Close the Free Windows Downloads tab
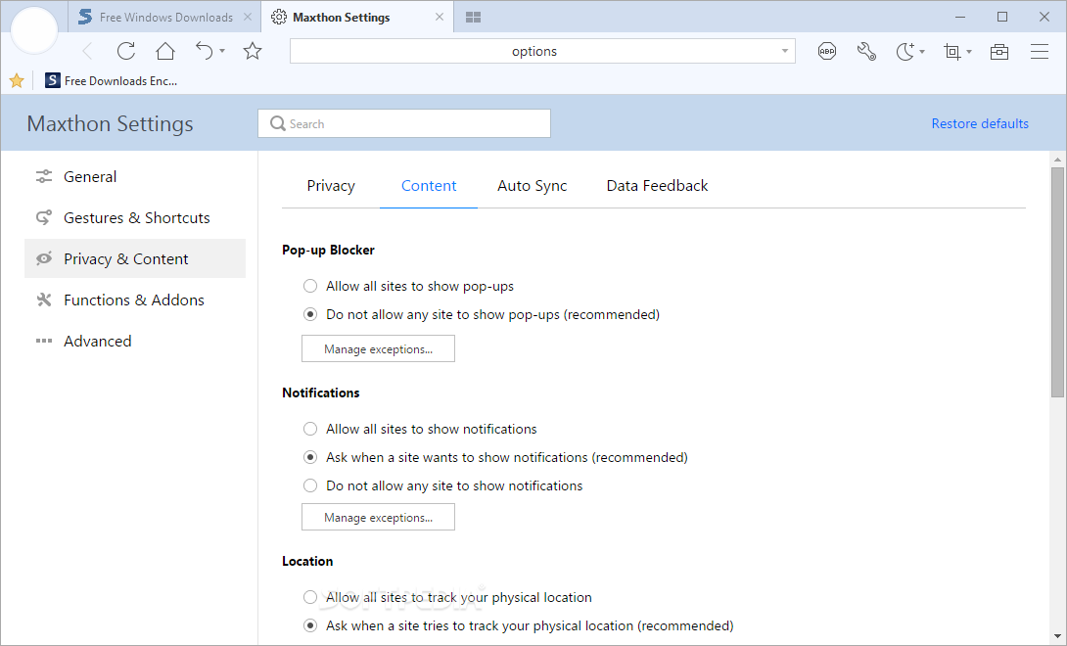Image resolution: width=1067 pixels, height=646 pixels. [248, 17]
